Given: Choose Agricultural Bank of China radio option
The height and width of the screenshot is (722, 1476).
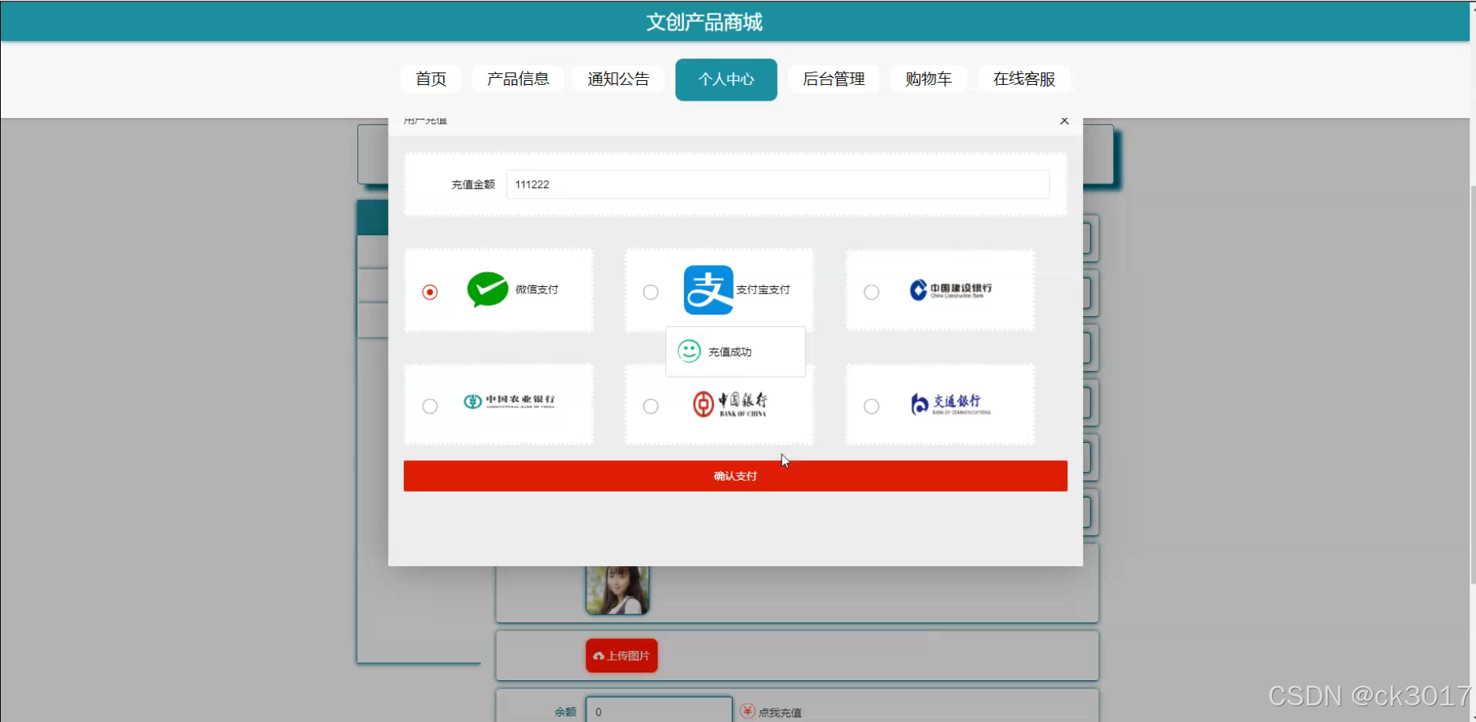Looking at the screenshot, I should click(x=430, y=406).
